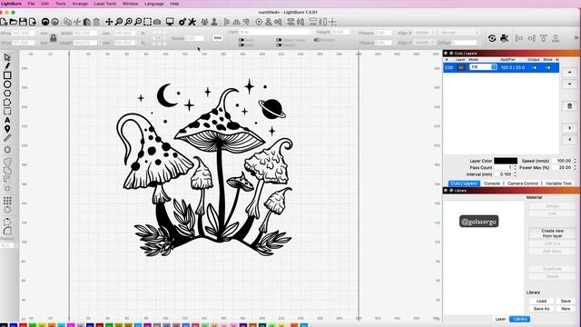Click the New file icon
This screenshot has width=581, height=327.
point(4,22)
